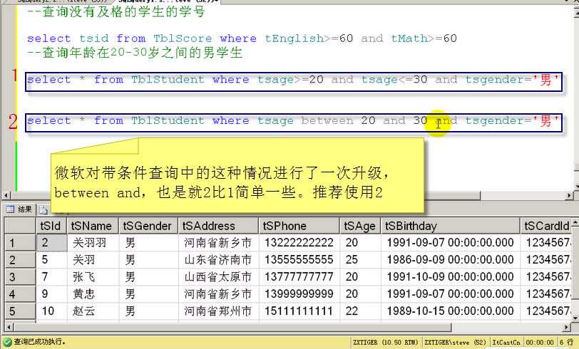Click the age cell 25
This screenshot has height=349, width=579.
click(360, 260)
